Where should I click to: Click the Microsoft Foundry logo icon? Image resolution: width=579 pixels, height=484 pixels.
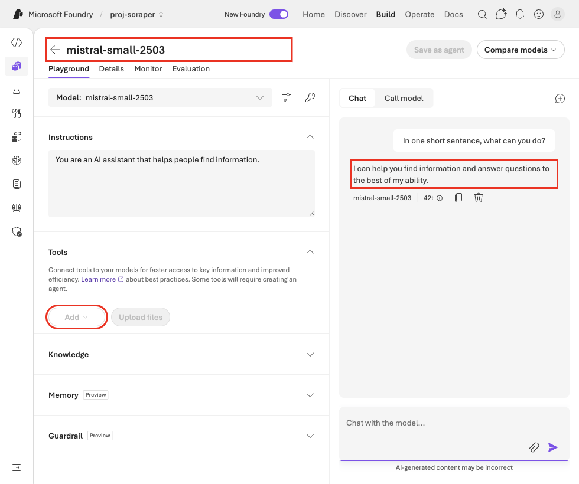coord(18,14)
